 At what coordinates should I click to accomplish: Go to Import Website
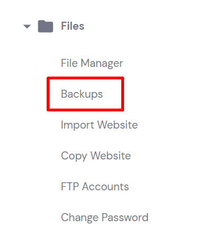[x=100, y=125]
